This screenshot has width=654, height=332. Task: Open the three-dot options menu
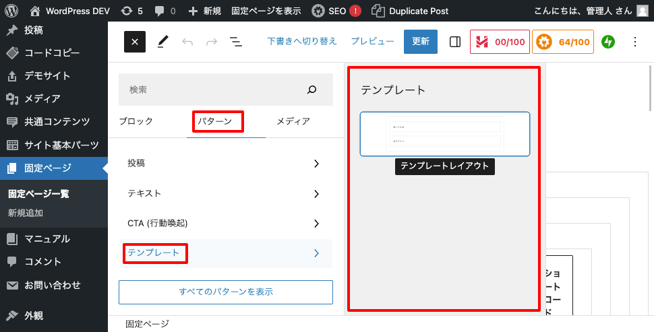coord(634,42)
